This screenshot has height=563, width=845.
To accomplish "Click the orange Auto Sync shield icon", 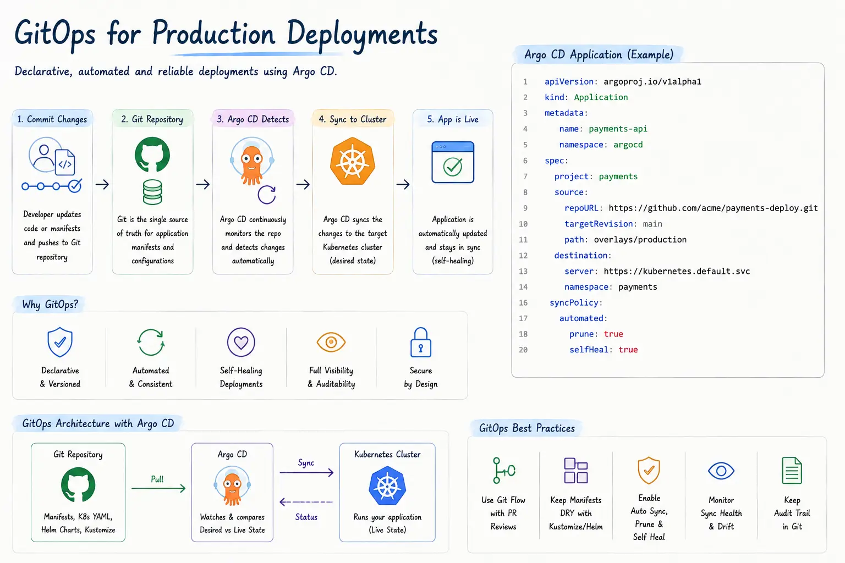I will click(649, 470).
